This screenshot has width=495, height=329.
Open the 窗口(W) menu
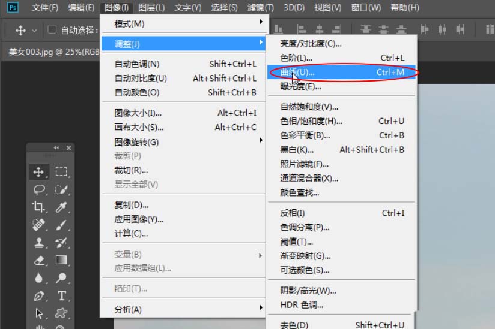coord(366,7)
